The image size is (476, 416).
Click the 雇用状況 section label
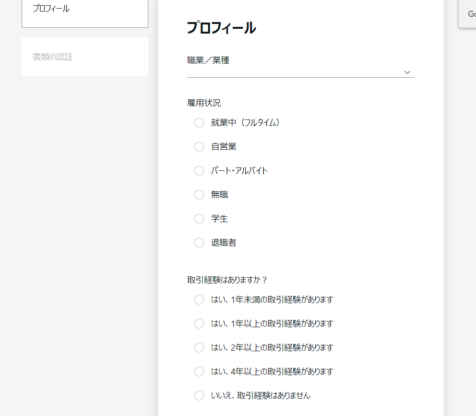[204, 103]
